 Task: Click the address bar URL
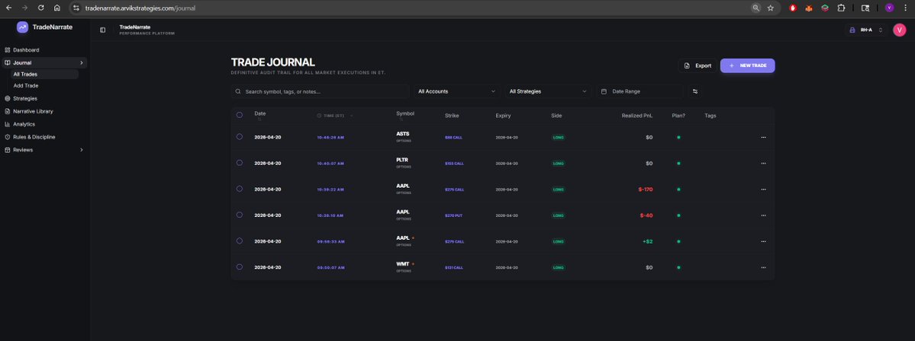pyautogui.click(x=140, y=8)
